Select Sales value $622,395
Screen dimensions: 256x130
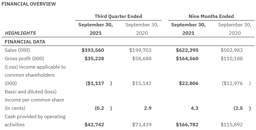[187, 50]
